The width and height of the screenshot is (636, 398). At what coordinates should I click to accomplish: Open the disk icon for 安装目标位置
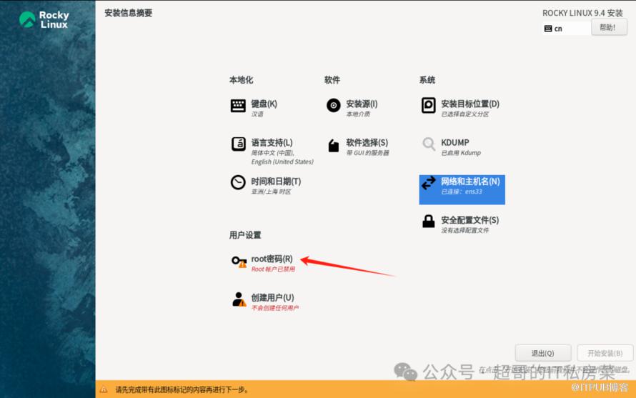click(428, 106)
